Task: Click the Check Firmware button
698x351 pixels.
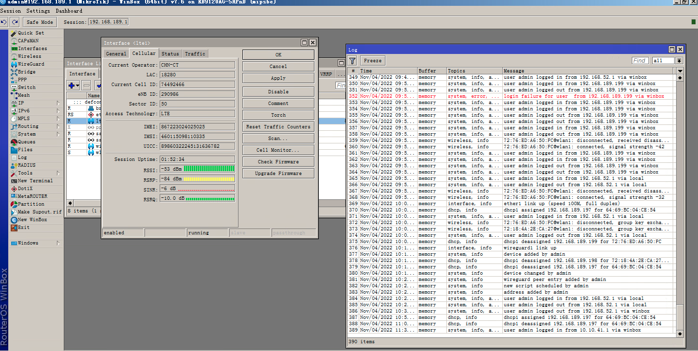Action: coord(278,162)
